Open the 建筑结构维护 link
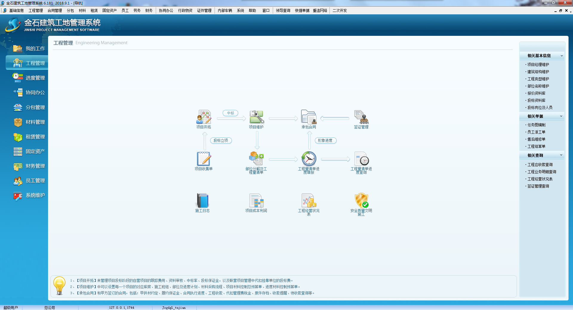The image size is (573, 310). point(538,72)
